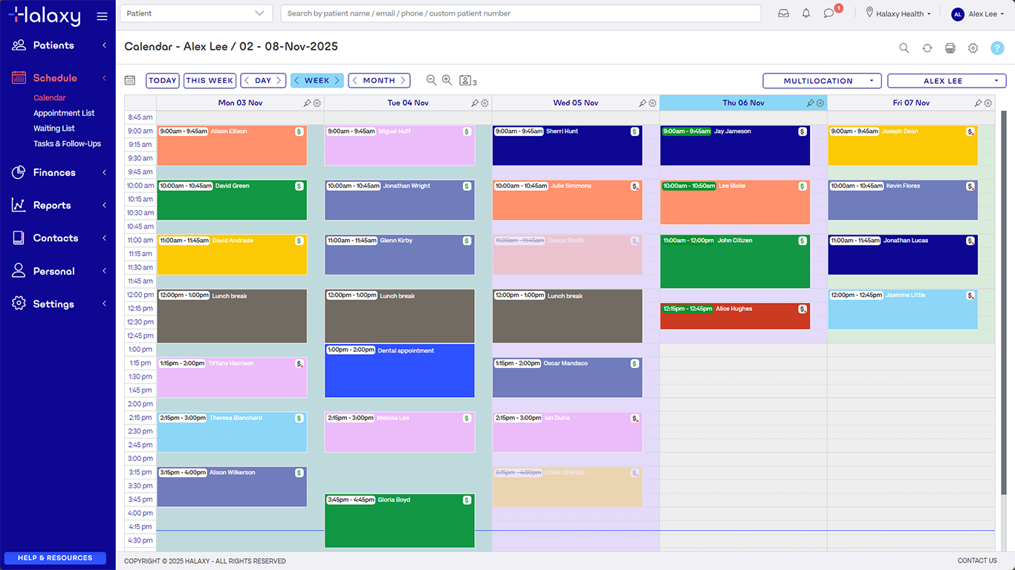Click the dollar icon on Alison Ellison appointment
Screen dimensions: 1015x570
click(x=299, y=131)
